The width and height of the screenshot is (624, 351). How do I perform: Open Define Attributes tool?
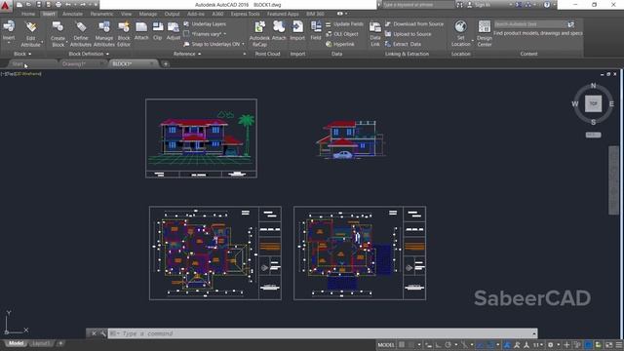tap(81, 34)
